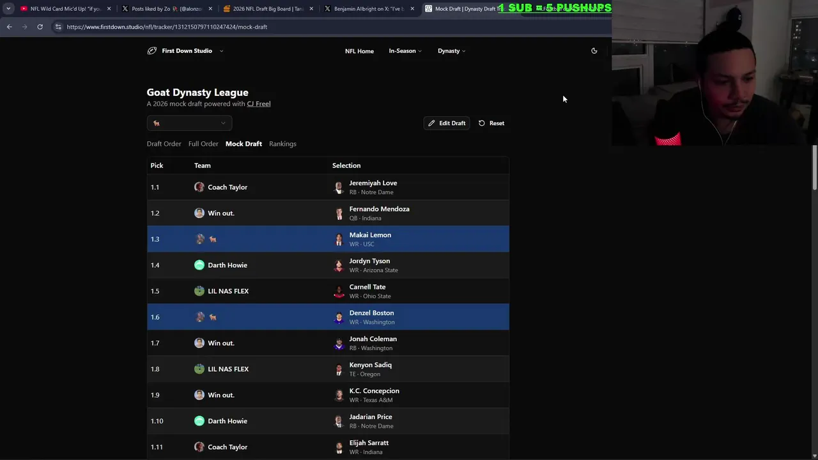
Task: Switch to the Rankings tab
Action: click(x=282, y=144)
